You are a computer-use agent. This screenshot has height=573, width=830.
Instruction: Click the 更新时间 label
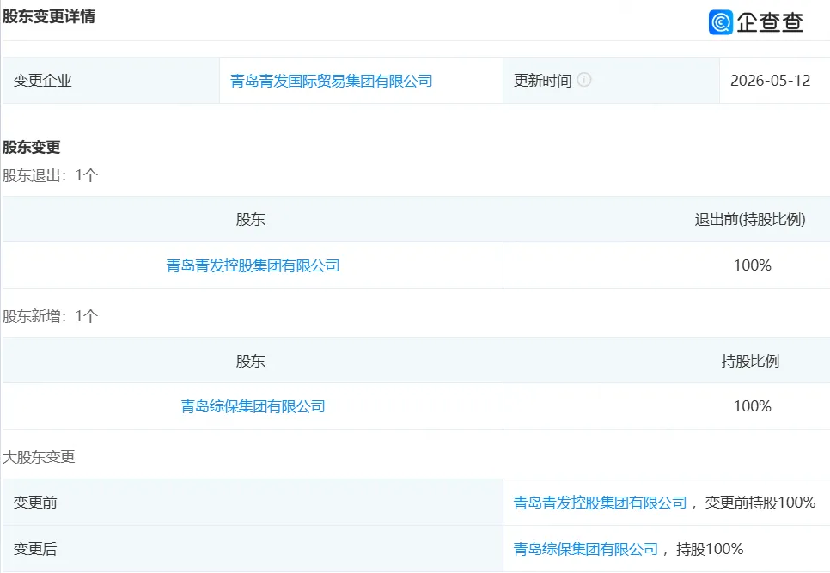point(542,81)
